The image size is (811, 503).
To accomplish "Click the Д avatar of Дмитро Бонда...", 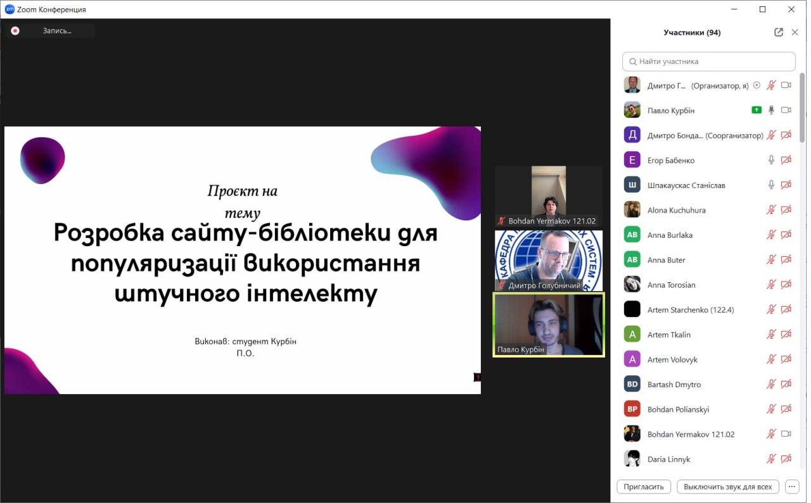I will 632,135.
